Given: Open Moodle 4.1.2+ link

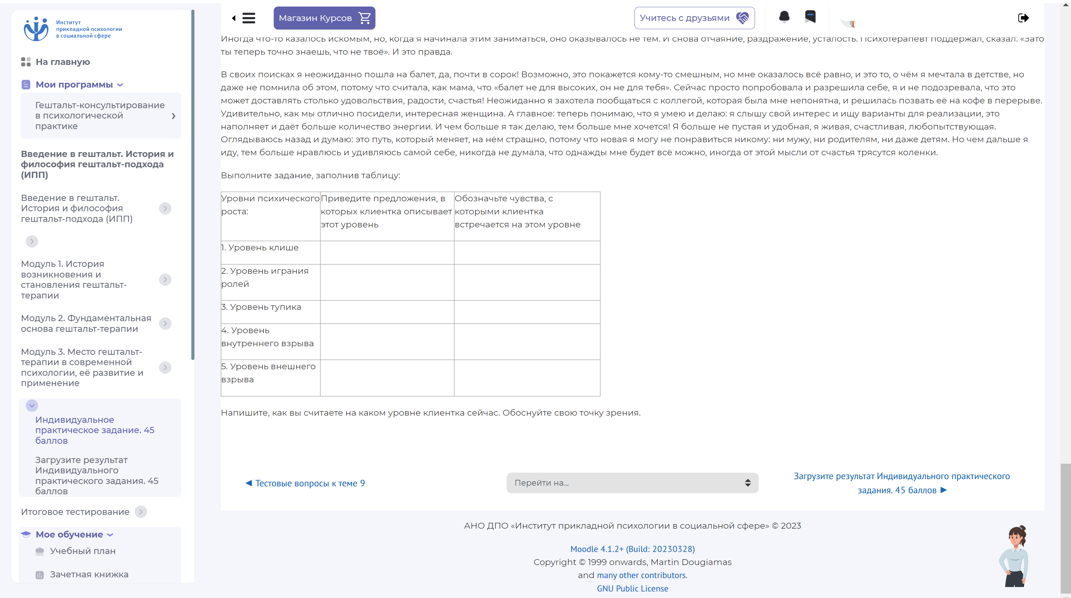Looking at the screenshot, I should point(632,549).
